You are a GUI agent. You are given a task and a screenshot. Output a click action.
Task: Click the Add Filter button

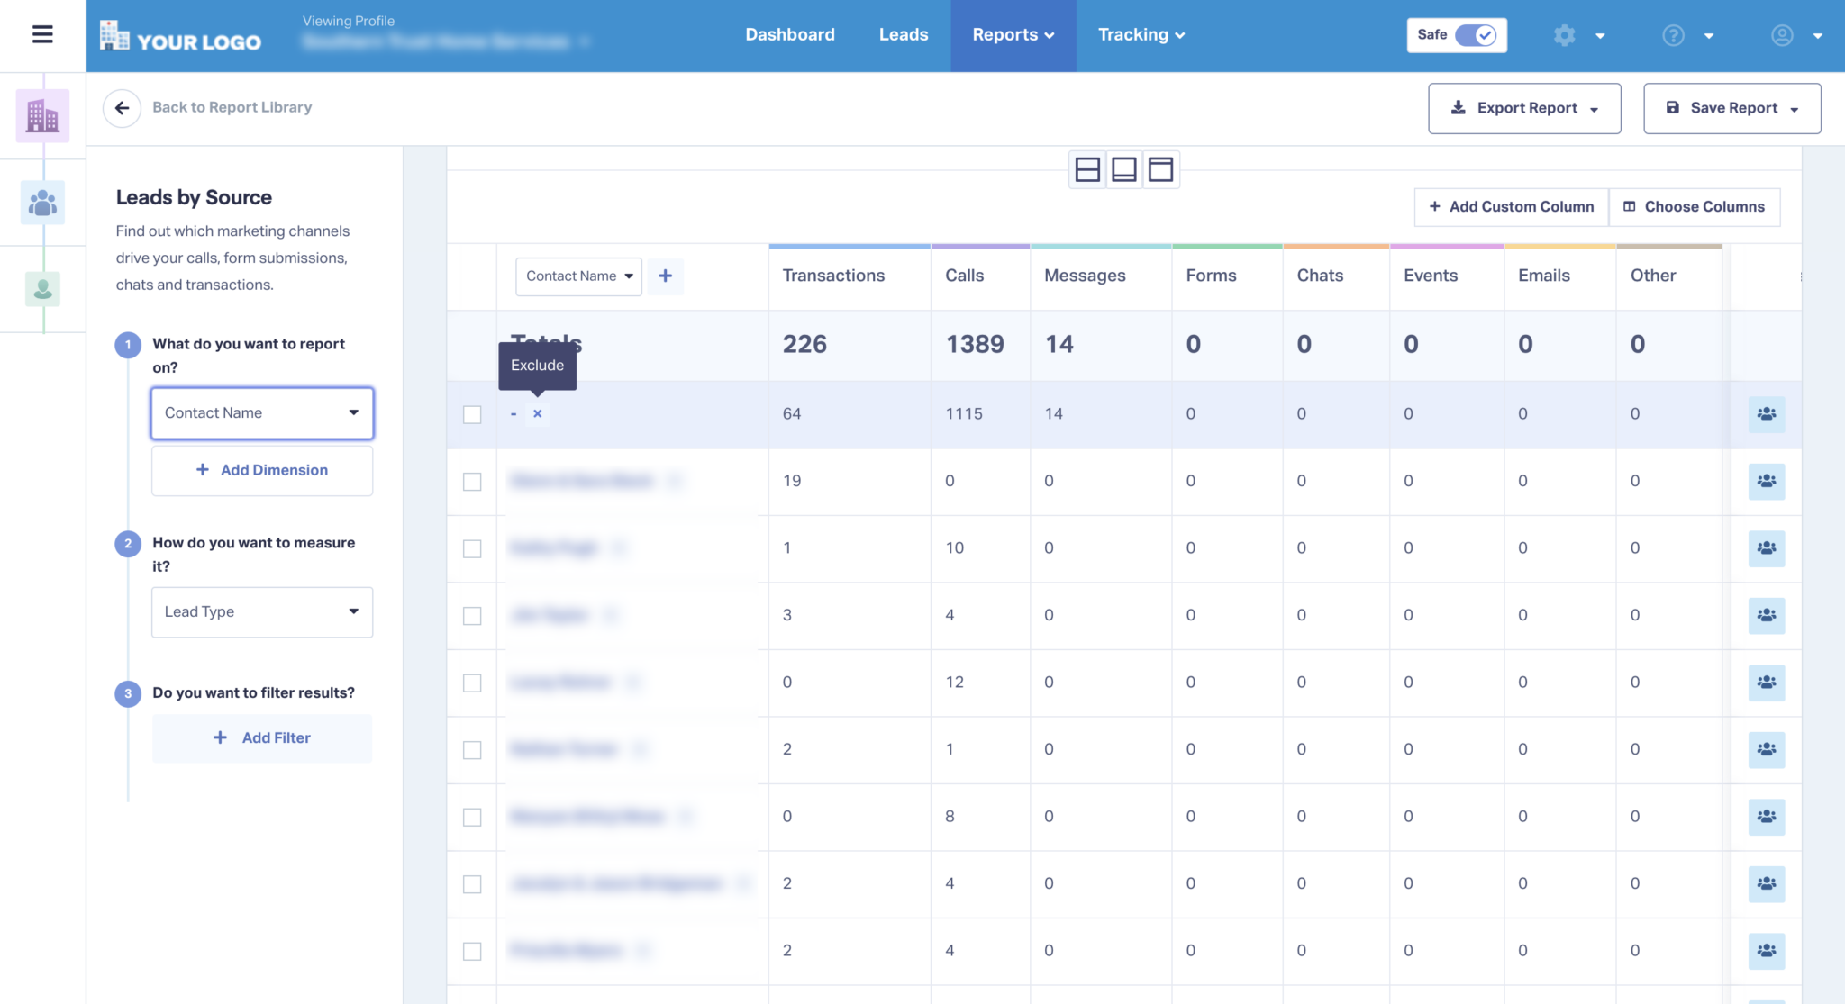(x=261, y=737)
